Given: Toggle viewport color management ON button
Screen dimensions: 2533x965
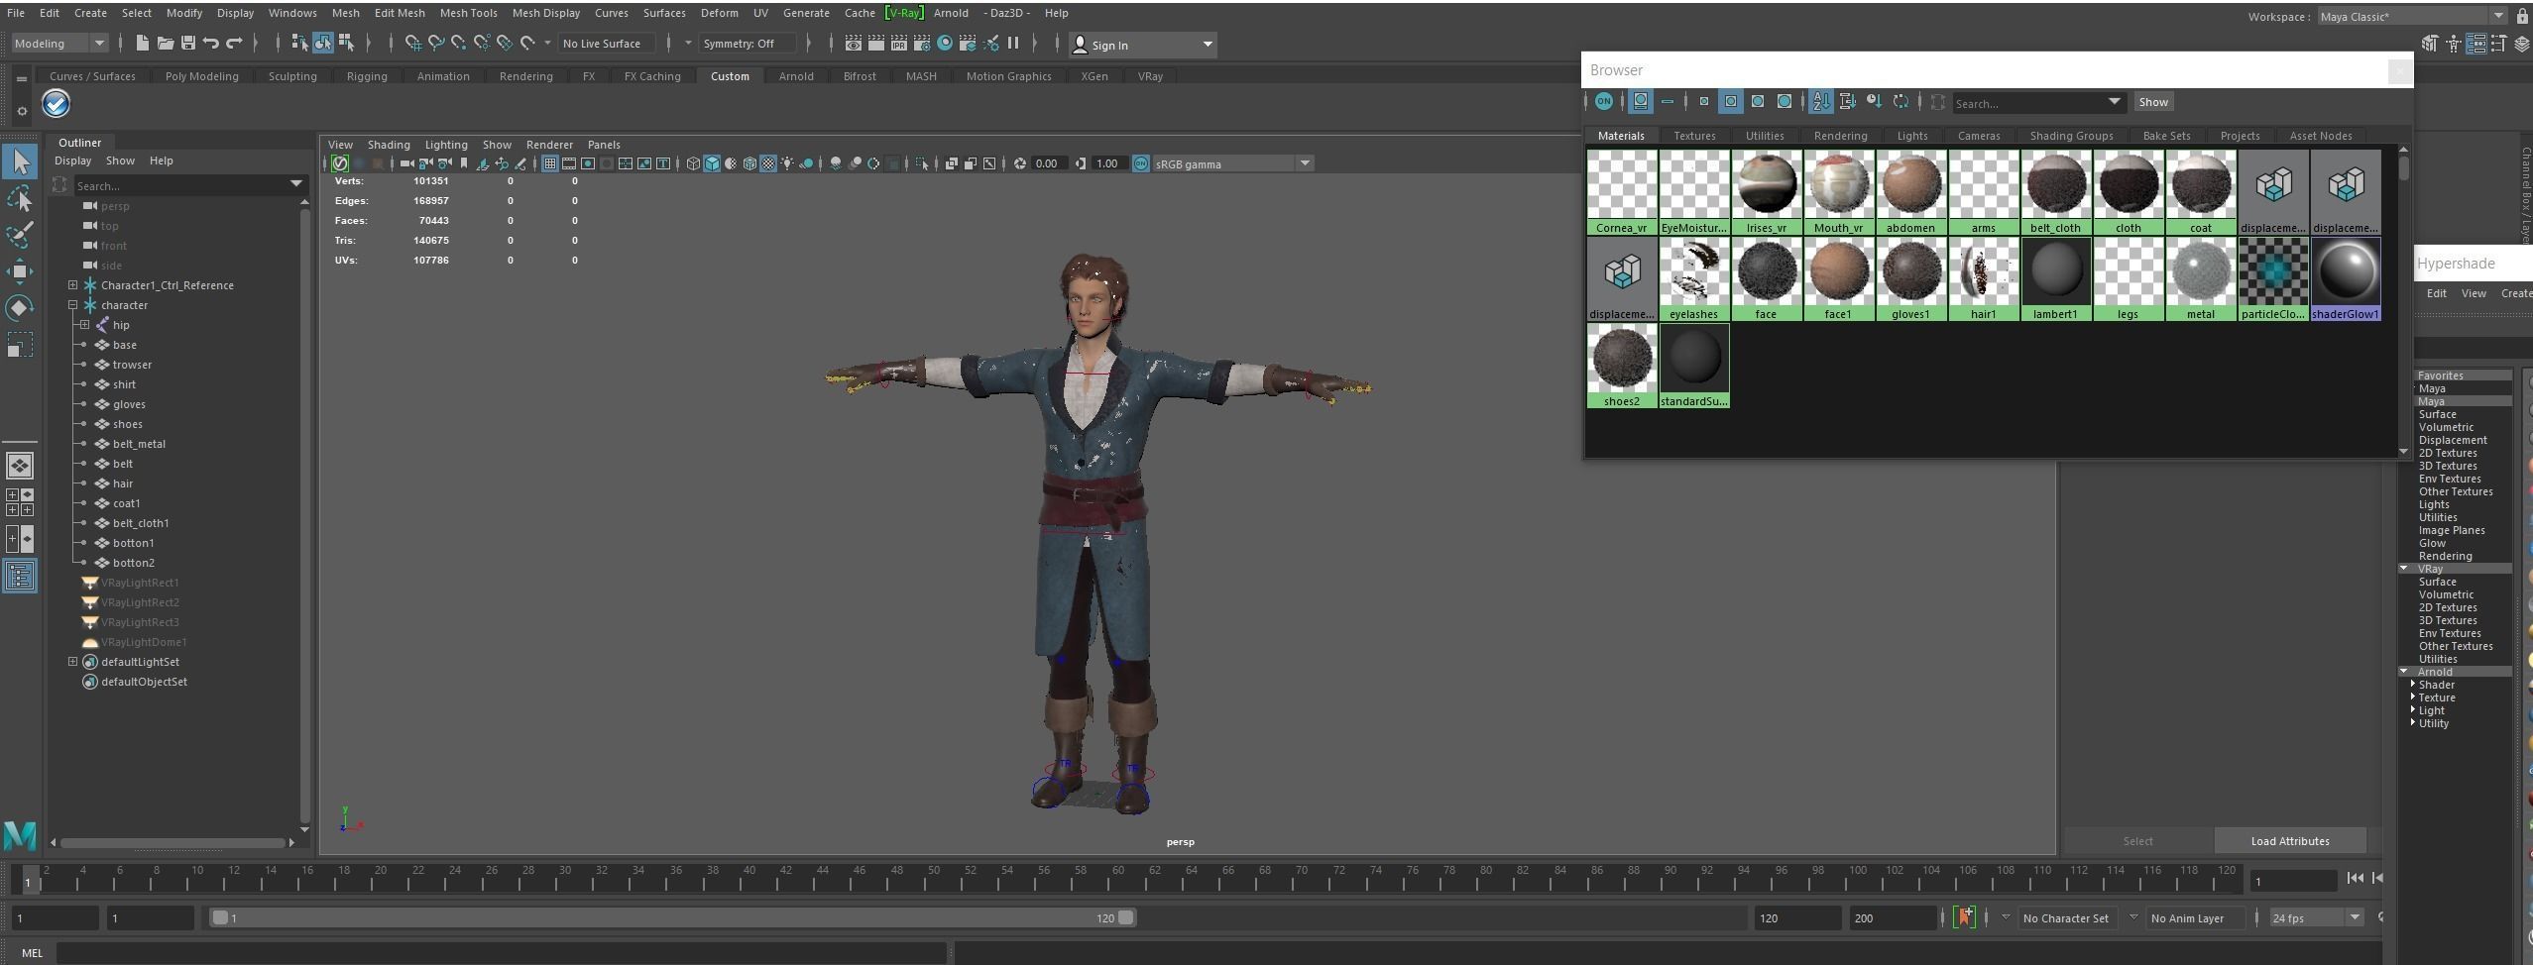Looking at the screenshot, I should click(x=1140, y=163).
